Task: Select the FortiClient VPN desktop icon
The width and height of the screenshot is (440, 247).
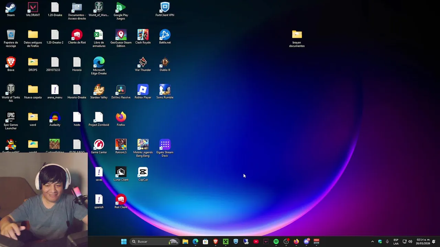Action: point(165,9)
